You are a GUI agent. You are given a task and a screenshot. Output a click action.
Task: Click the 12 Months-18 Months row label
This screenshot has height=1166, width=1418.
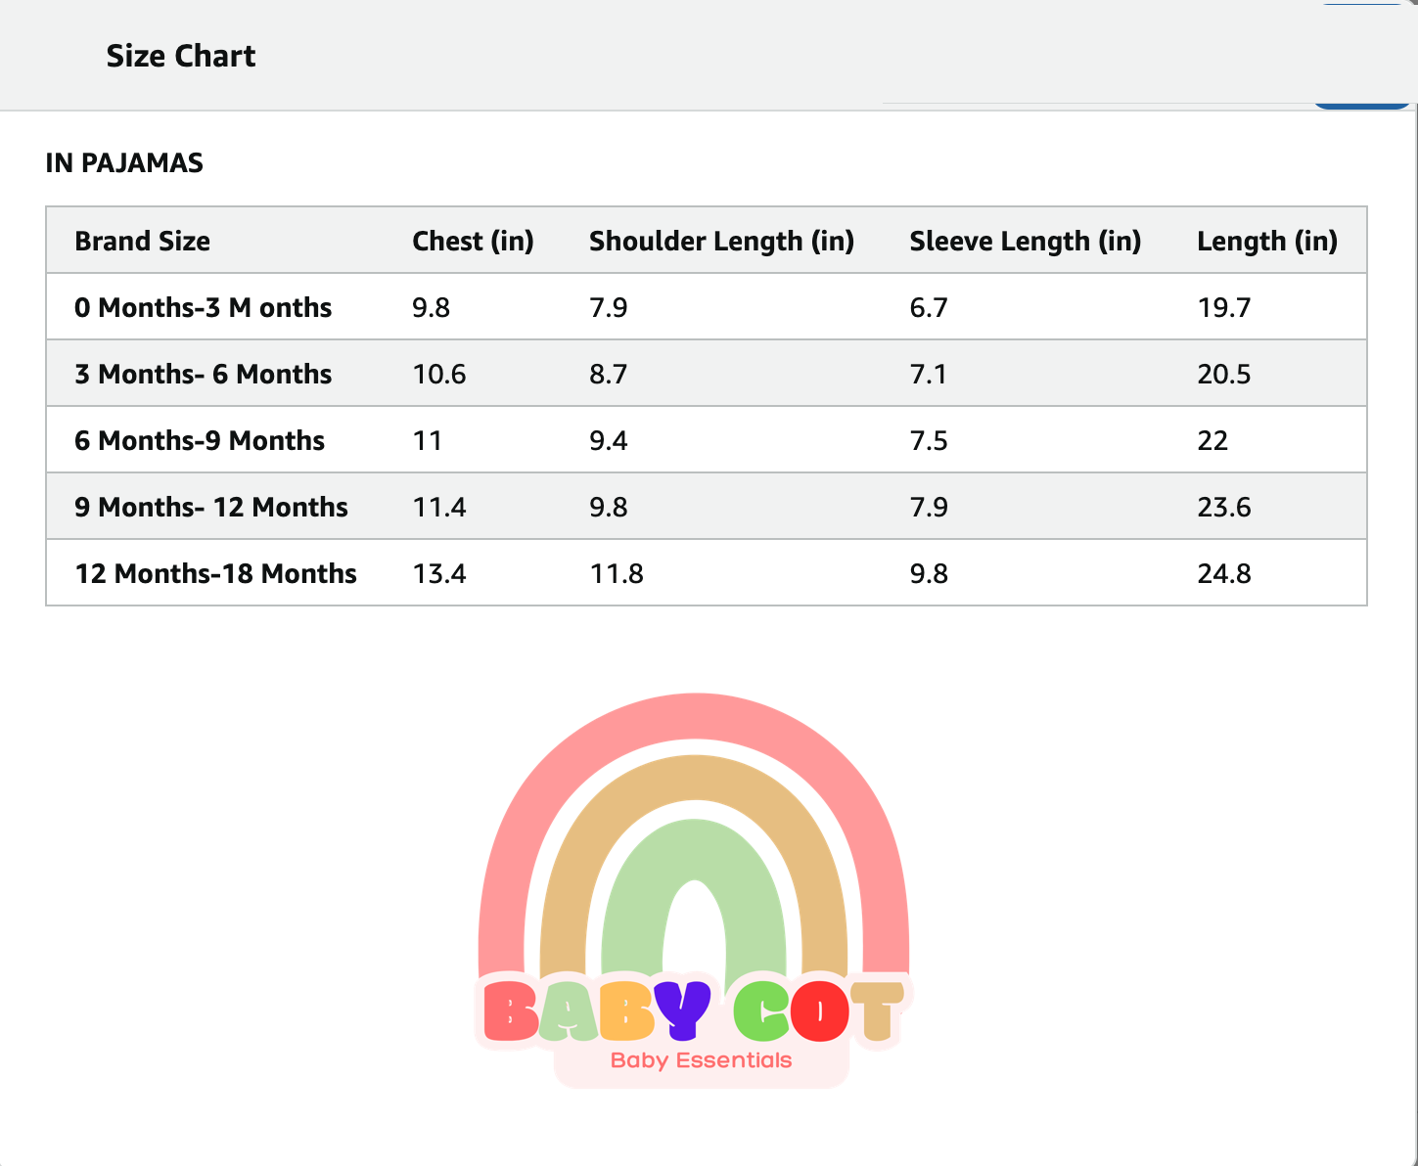pyautogui.click(x=216, y=573)
